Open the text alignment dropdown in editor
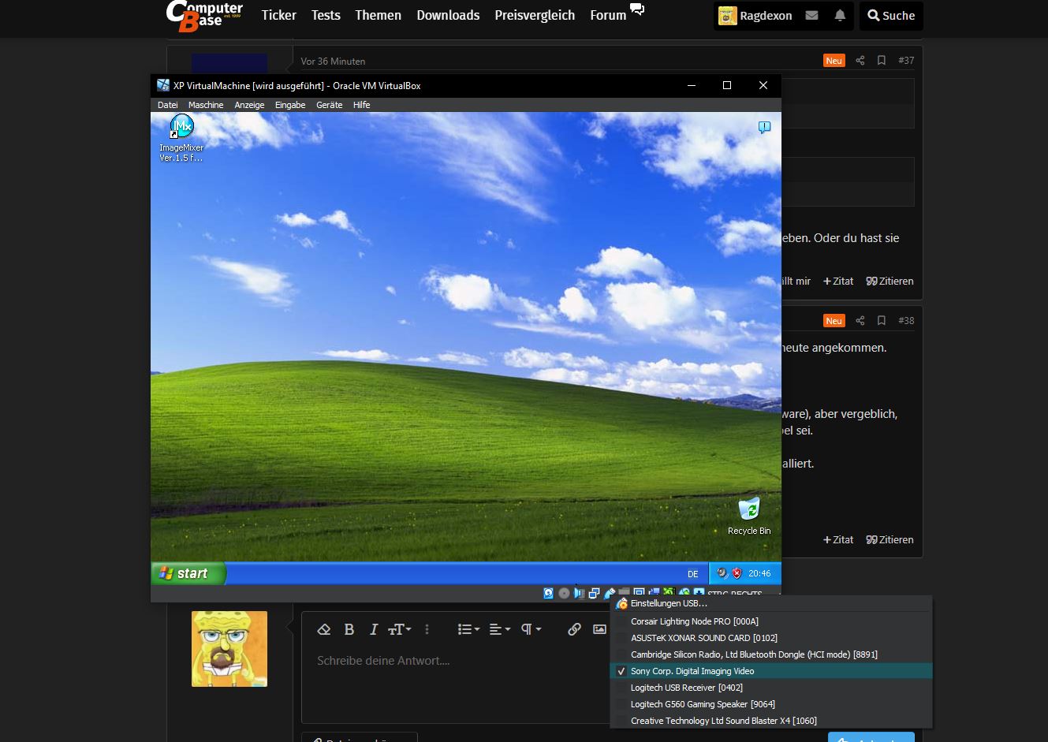Screen dimensions: 1048x742 coord(499,629)
